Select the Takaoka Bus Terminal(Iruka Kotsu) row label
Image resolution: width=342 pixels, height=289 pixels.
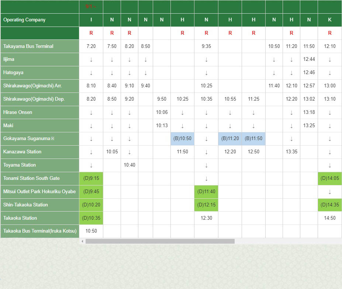39,231
